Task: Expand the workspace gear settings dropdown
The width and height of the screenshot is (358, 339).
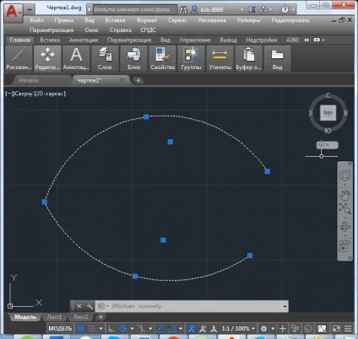Action: coord(273,328)
